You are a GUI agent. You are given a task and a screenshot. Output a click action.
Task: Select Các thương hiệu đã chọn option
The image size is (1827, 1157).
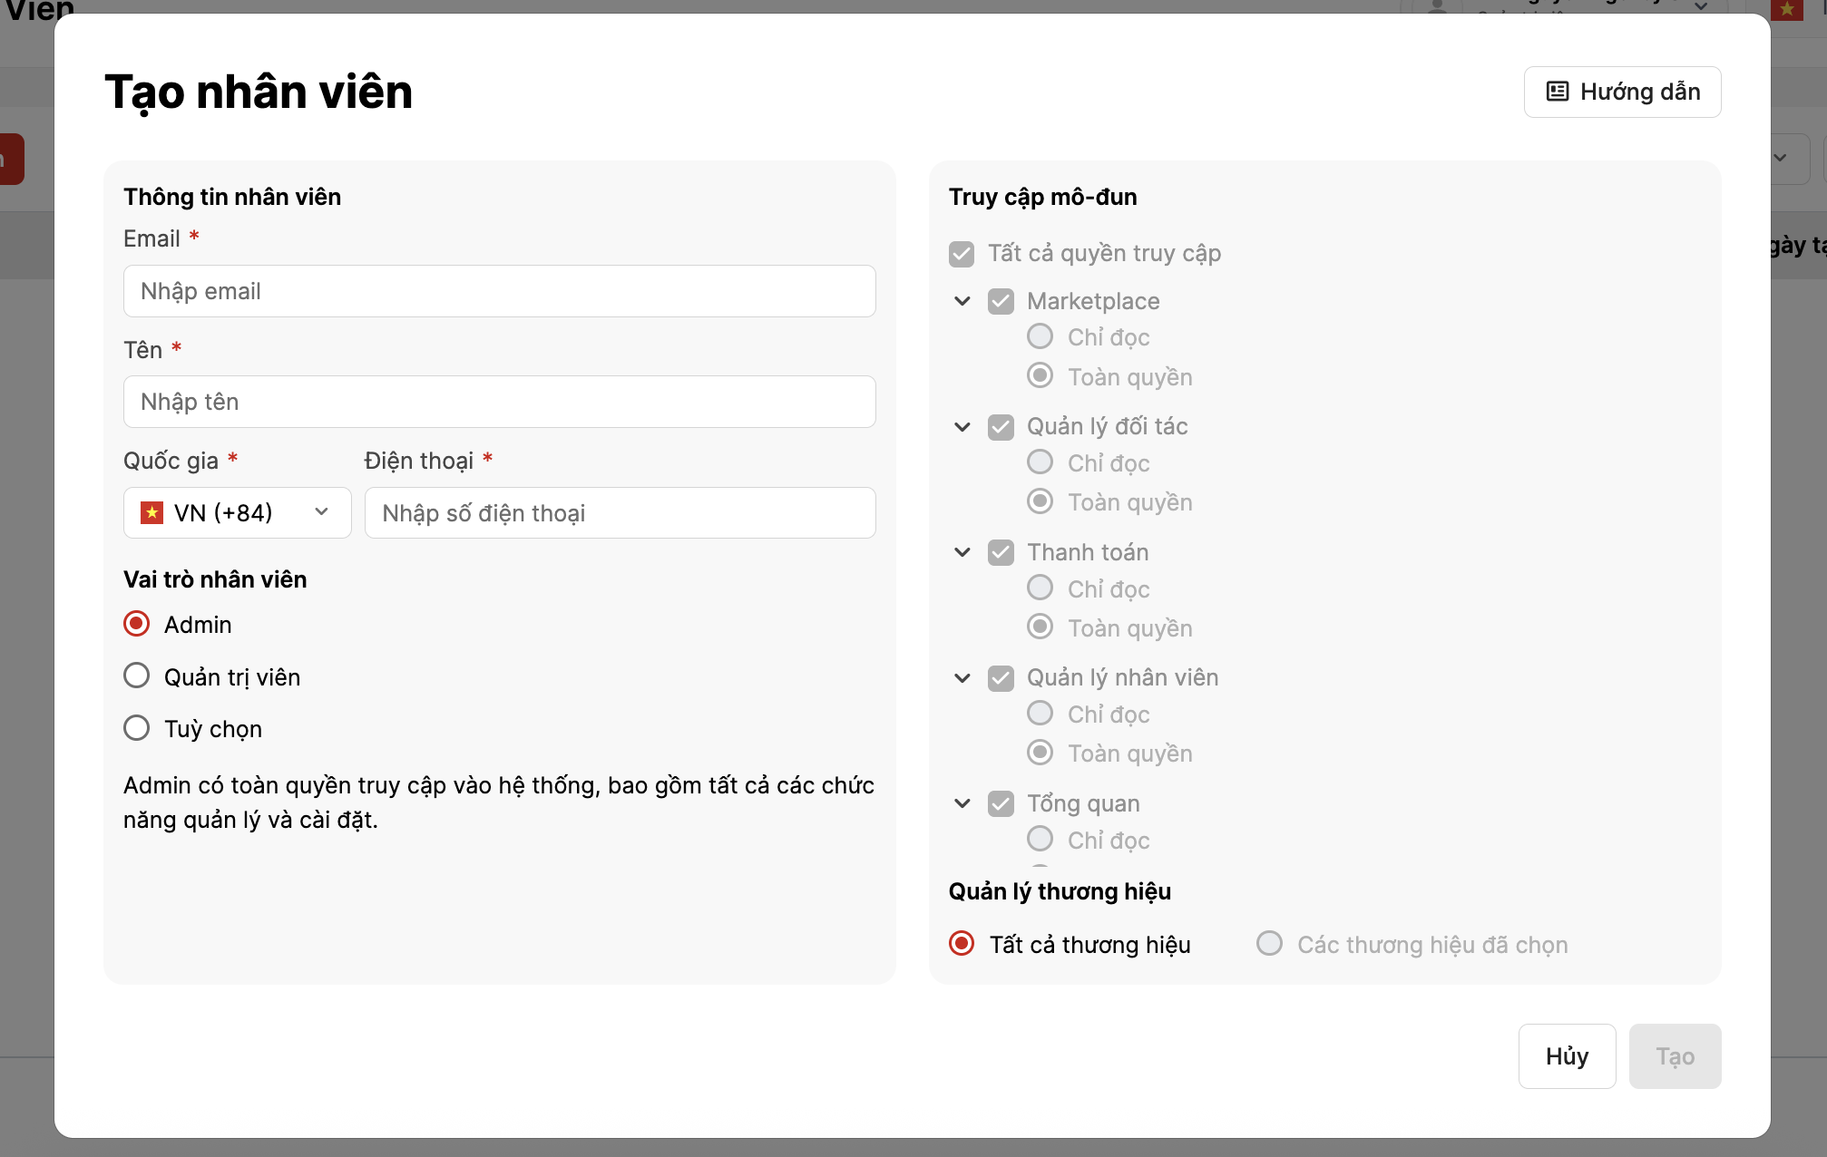pyautogui.click(x=1269, y=944)
